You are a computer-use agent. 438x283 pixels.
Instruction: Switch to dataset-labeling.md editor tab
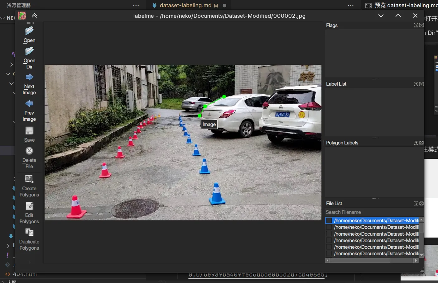point(185,5)
